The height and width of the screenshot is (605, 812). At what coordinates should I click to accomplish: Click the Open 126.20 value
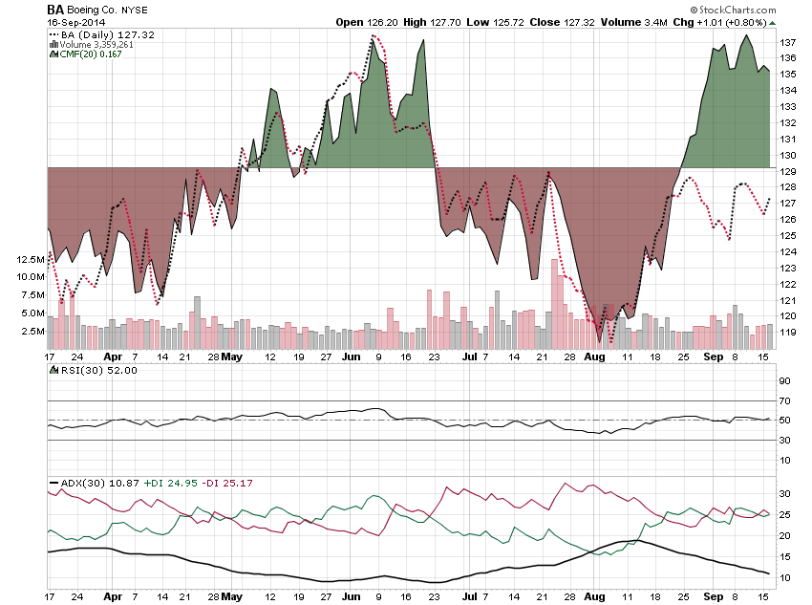point(367,22)
